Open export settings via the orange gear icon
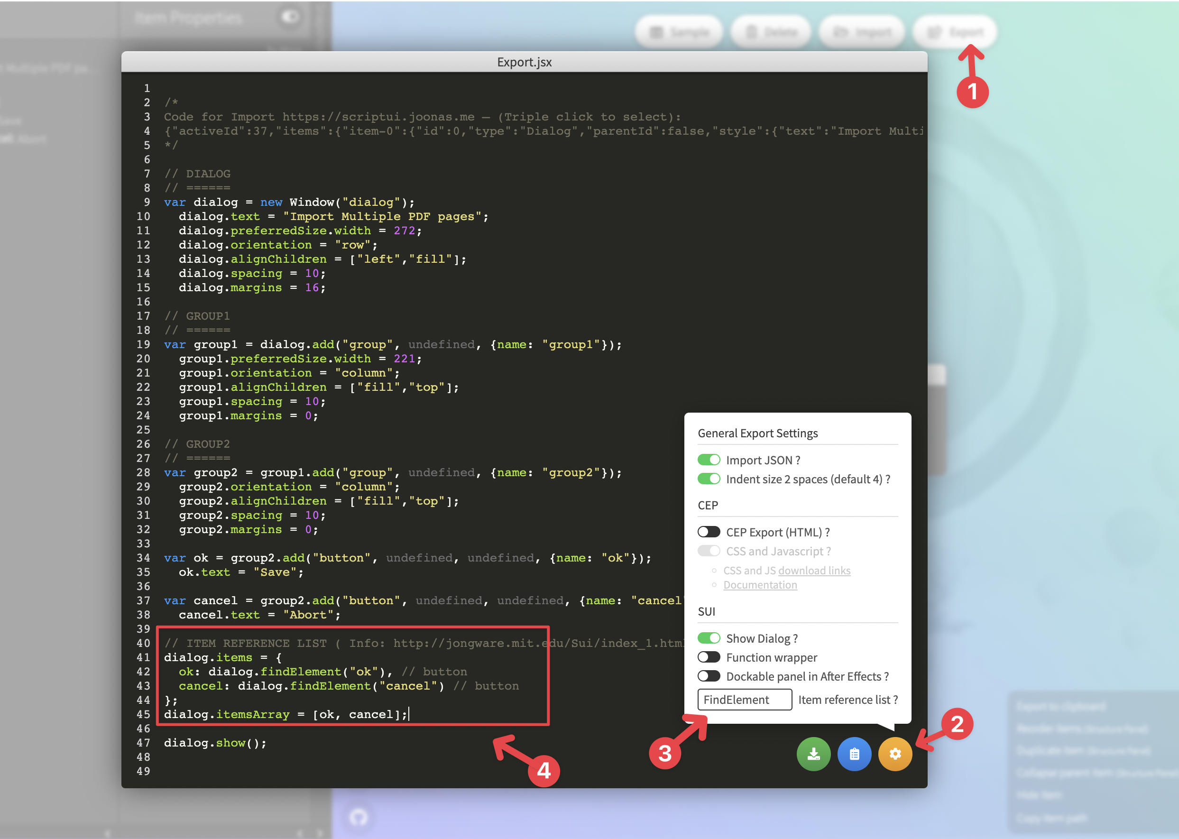 [x=895, y=754]
